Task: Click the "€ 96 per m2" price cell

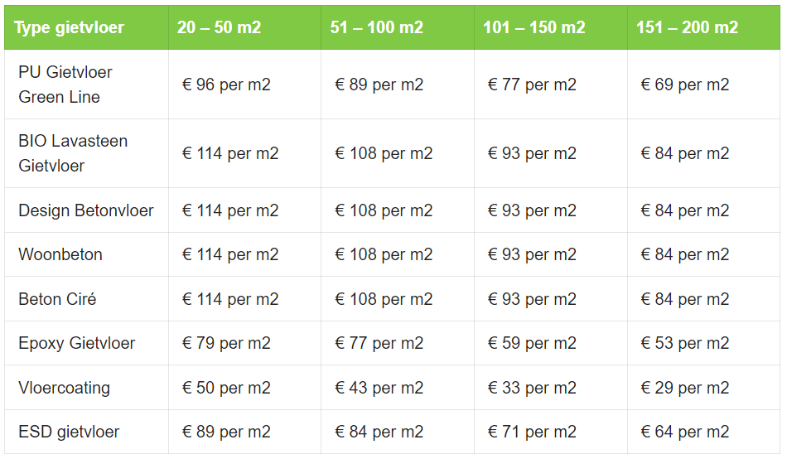Action: tap(226, 85)
